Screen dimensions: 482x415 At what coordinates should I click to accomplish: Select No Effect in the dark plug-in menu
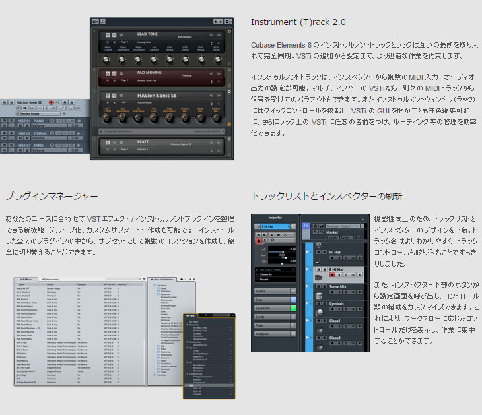(193, 321)
